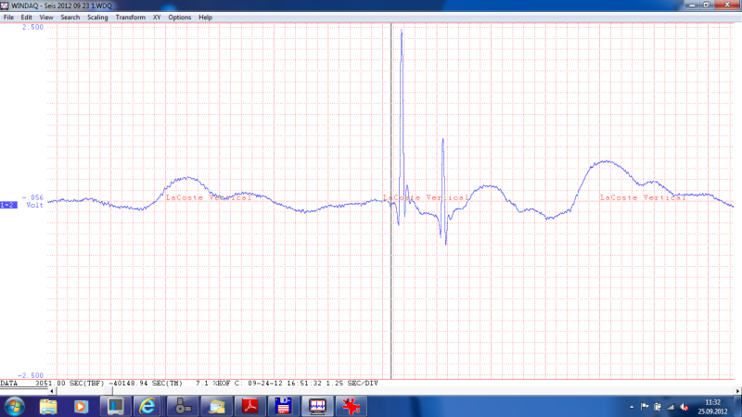Viewport: 742px width, 417px height.
Task: Open the Options menu
Action: (x=180, y=18)
